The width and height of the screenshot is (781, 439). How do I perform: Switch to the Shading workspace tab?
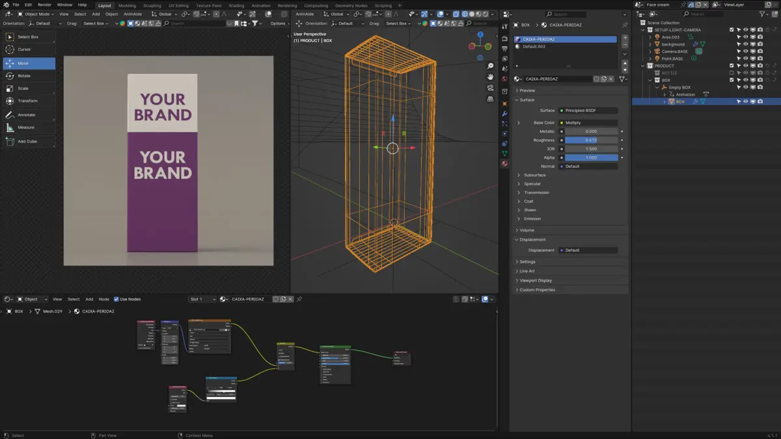(236, 5)
